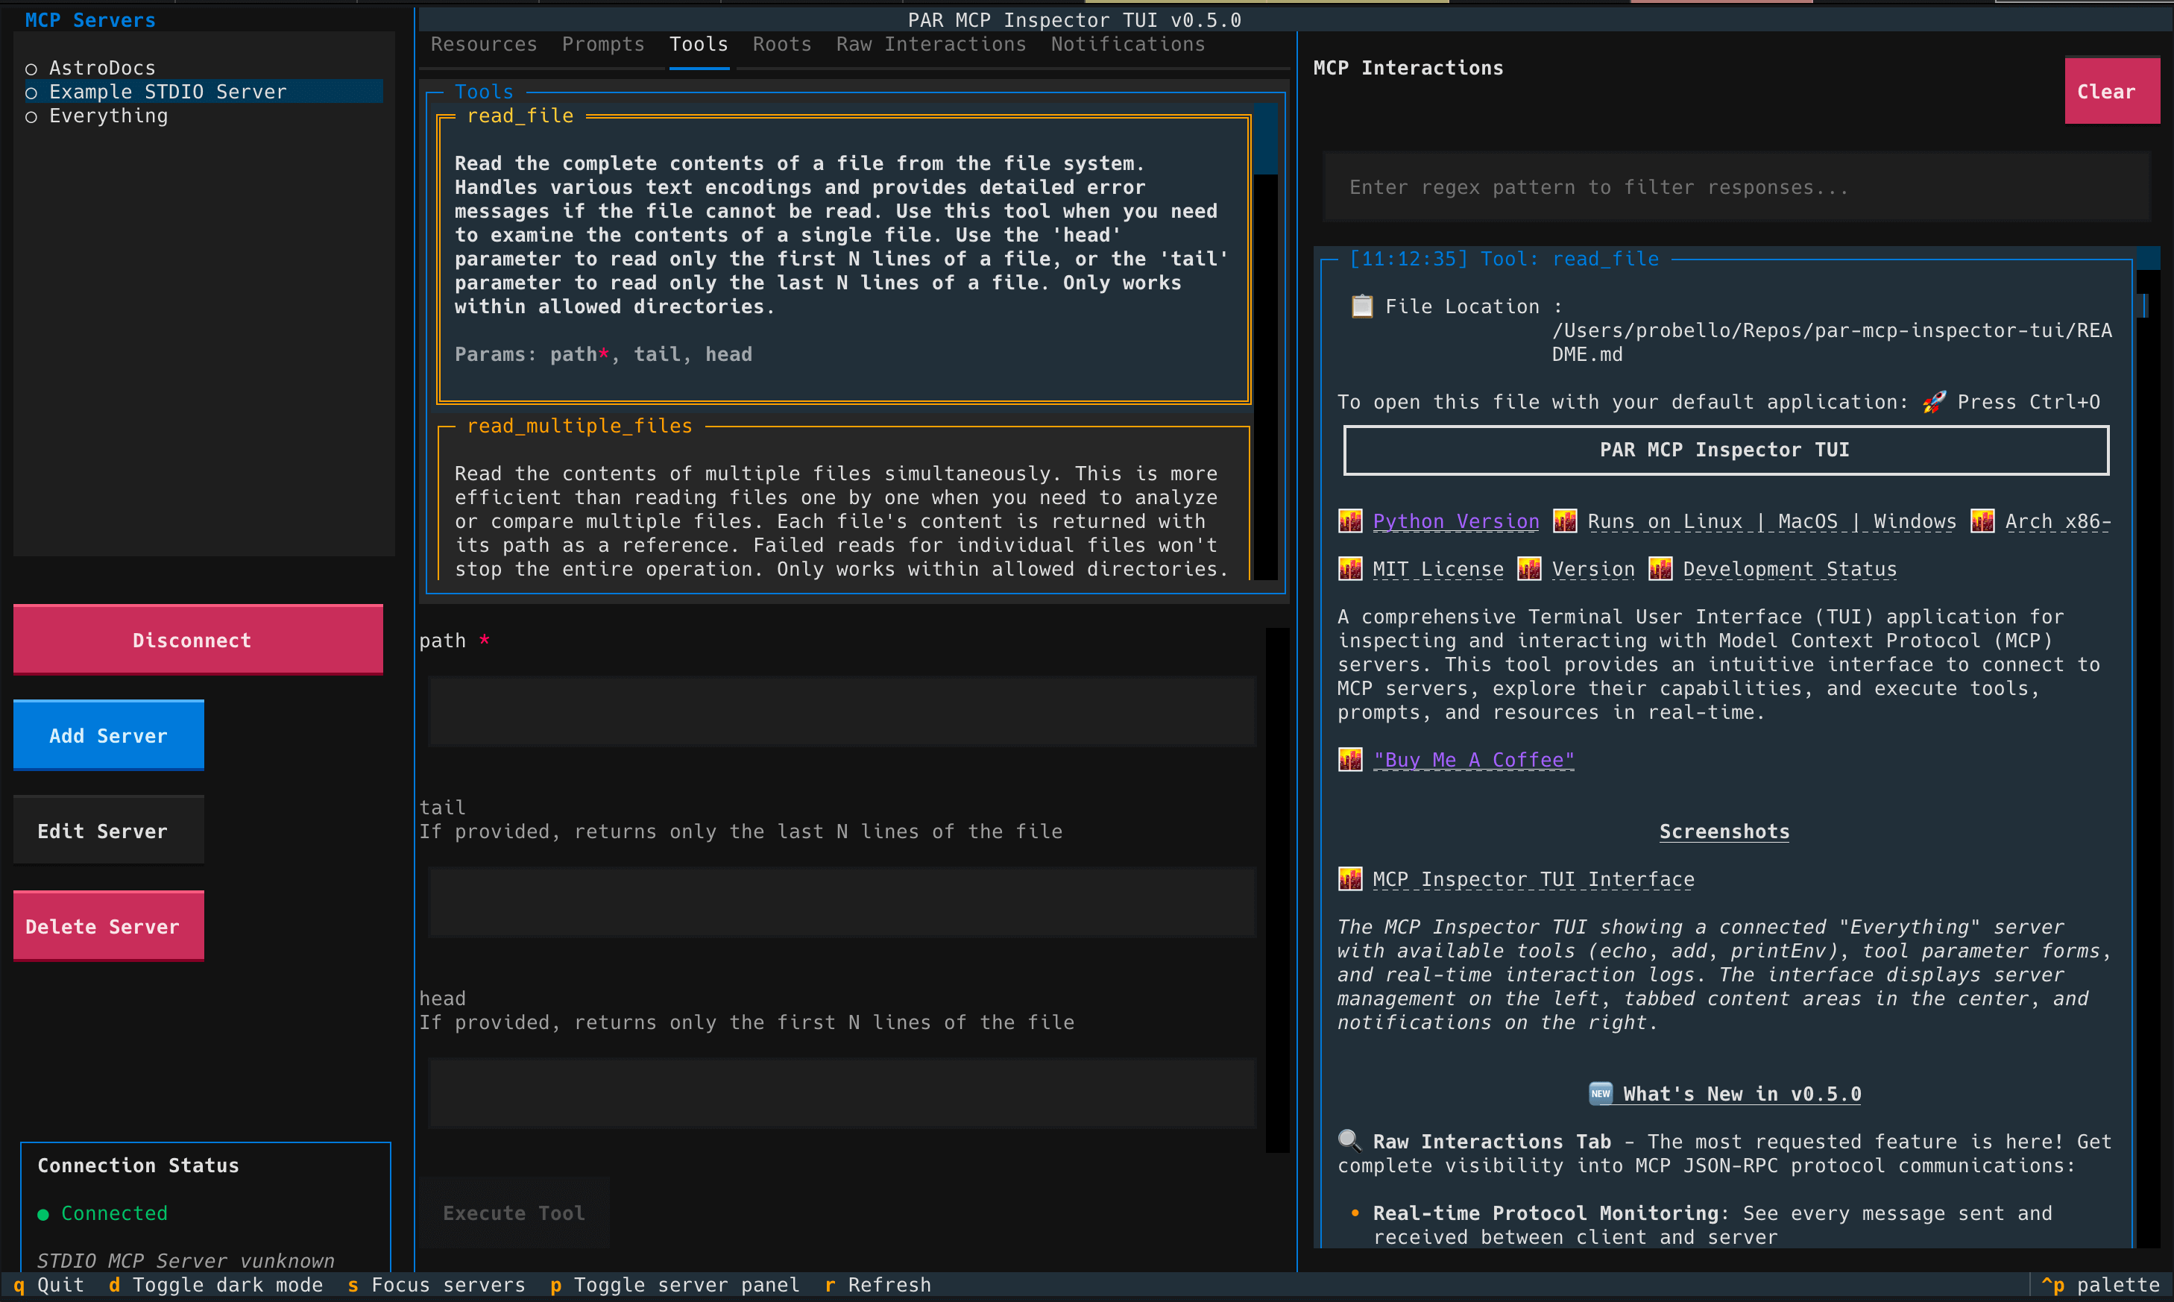
Task: Select the read_file tool card
Action: tap(844, 259)
